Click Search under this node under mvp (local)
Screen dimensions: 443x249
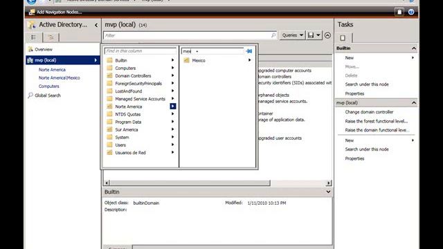click(367, 149)
